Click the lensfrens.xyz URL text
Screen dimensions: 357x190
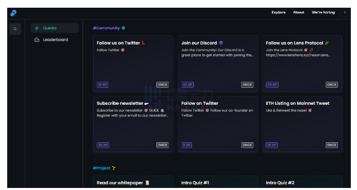pos(298,55)
